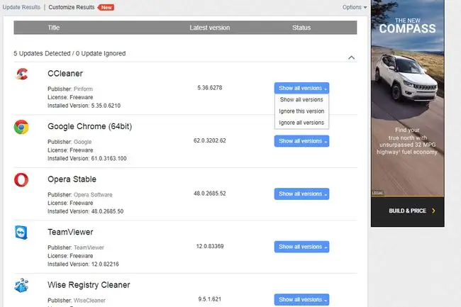
Task: Click the Google Chrome logo icon
Action: [x=21, y=127]
